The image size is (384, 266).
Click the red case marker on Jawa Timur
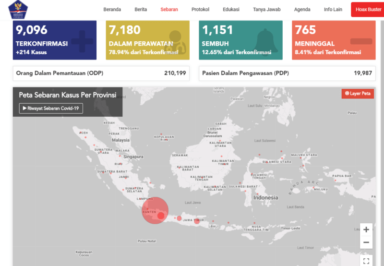point(197,221)
